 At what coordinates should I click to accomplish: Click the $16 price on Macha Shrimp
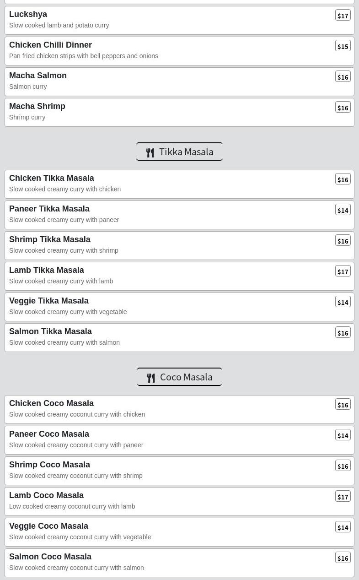tap(343, 108)
